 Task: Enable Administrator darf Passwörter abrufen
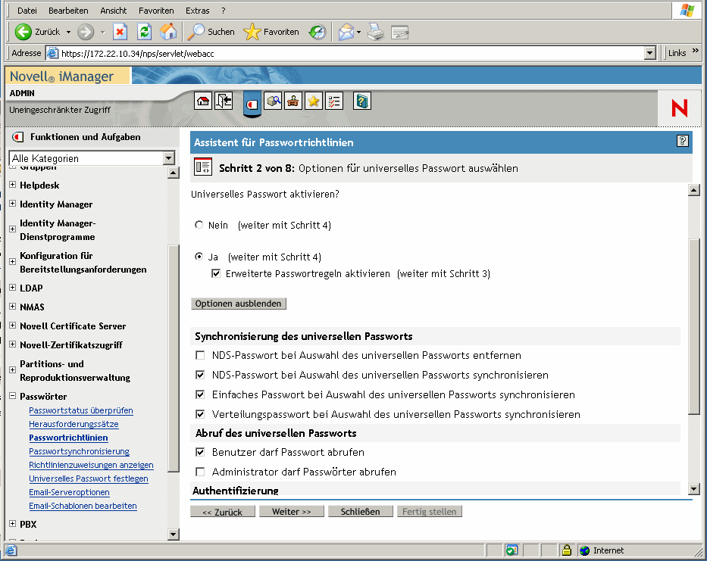point(201,472)
